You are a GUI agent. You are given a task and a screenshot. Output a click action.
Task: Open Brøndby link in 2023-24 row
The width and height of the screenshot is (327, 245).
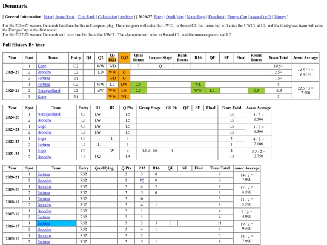pyautogui.click(x=44, y=132)
